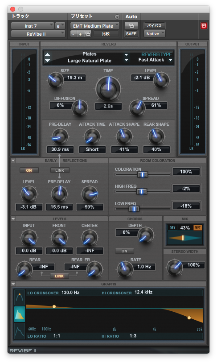
Task: Click the SIZE value field 19.3 m
Action: click(x=74, y=78)
